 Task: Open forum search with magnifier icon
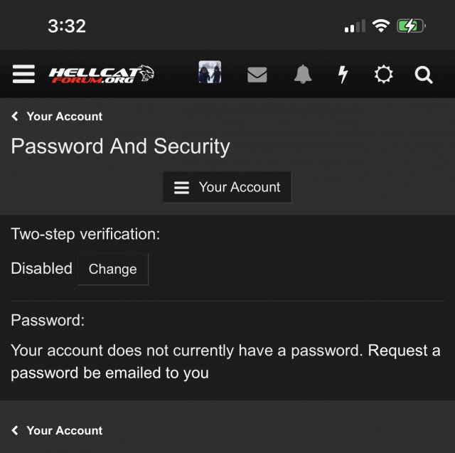tap(424, 74)
